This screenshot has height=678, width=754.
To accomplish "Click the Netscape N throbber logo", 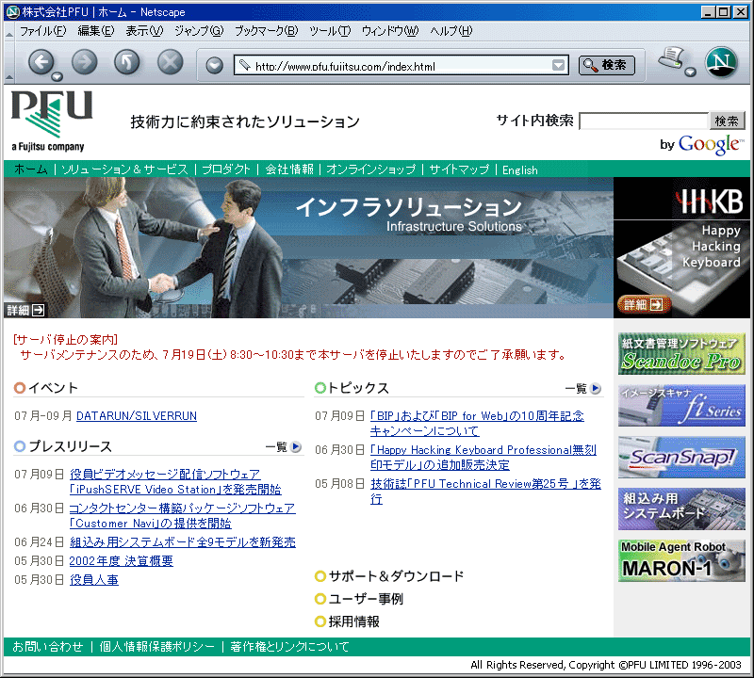I will point(721,62).
